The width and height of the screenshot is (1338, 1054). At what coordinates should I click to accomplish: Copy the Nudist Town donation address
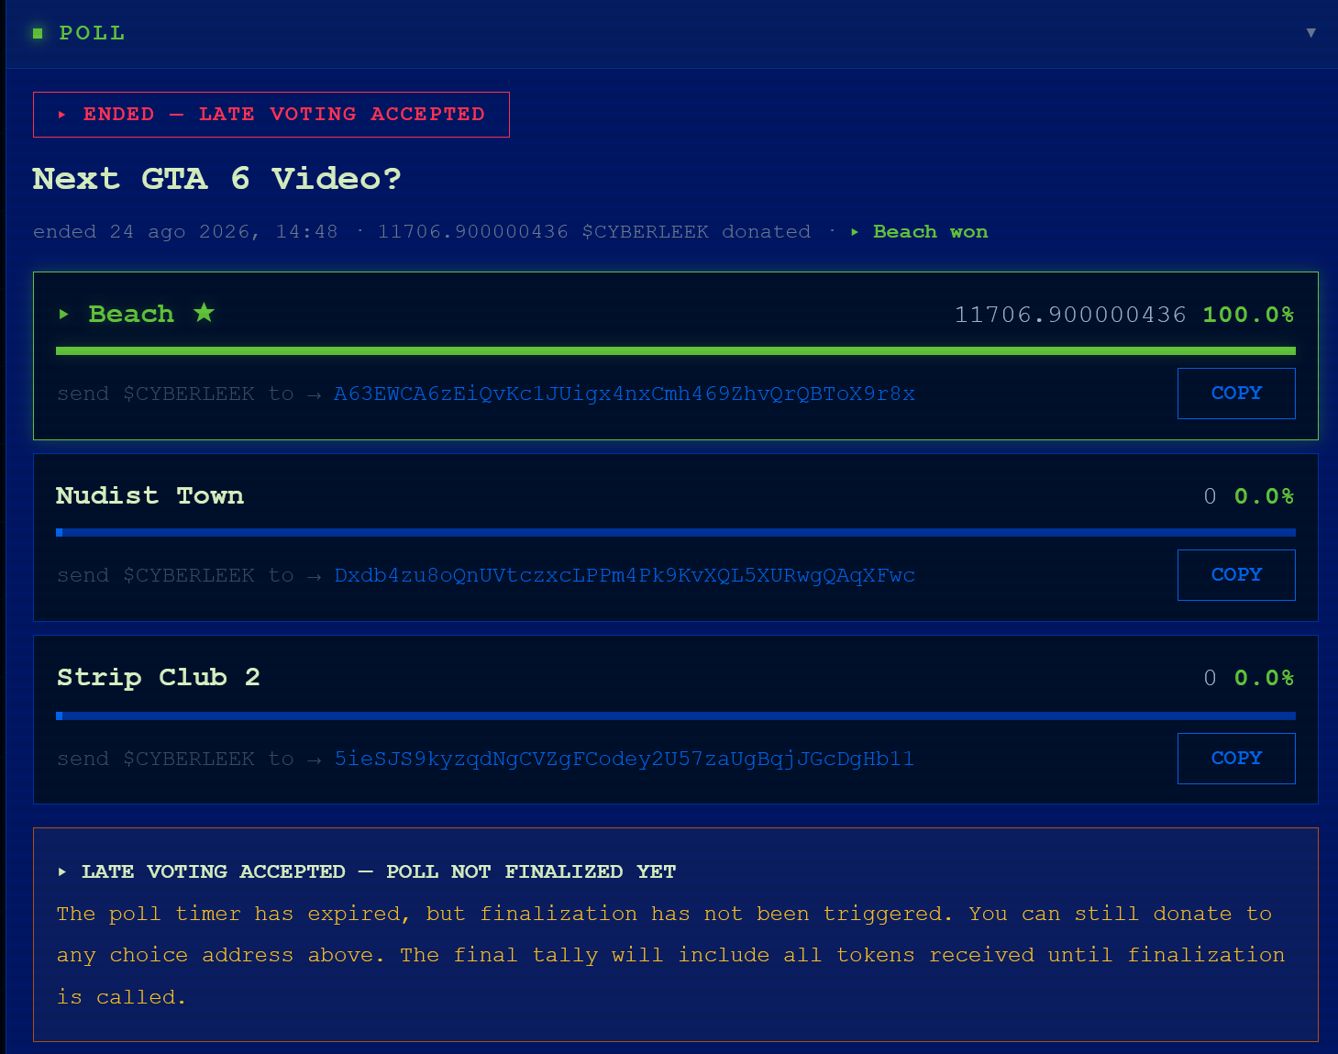1236,575
